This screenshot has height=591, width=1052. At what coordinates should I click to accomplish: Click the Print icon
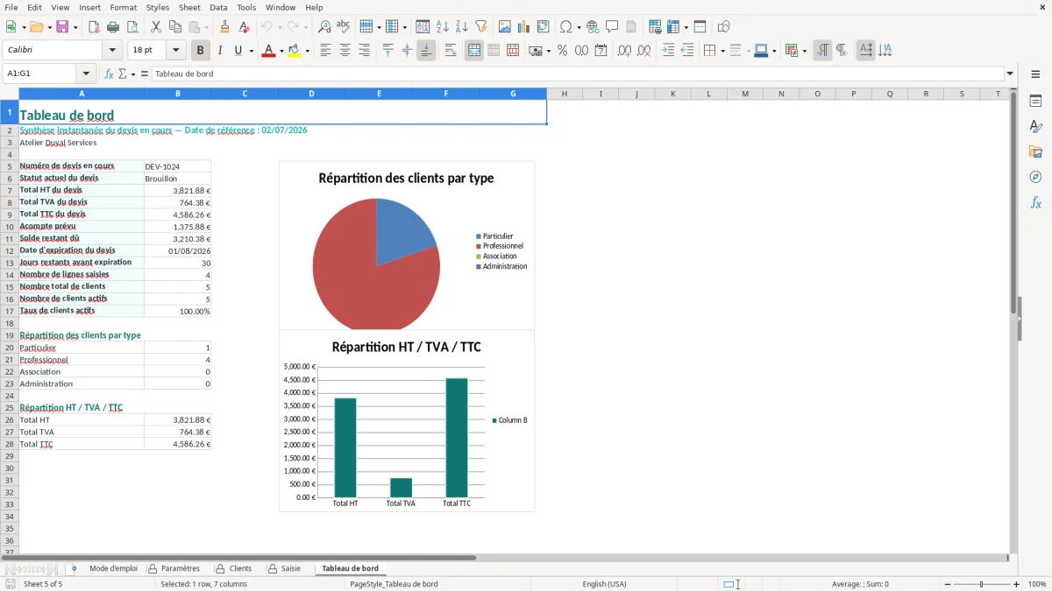point(113,27)
